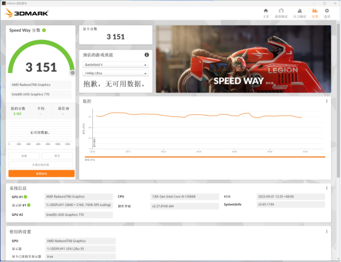Click the 3DMark app icon in title bar
Viewport: 341px width, 262px height.
point(4,3)
